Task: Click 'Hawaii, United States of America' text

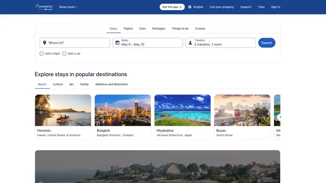Action: click(x=59, y=135)
